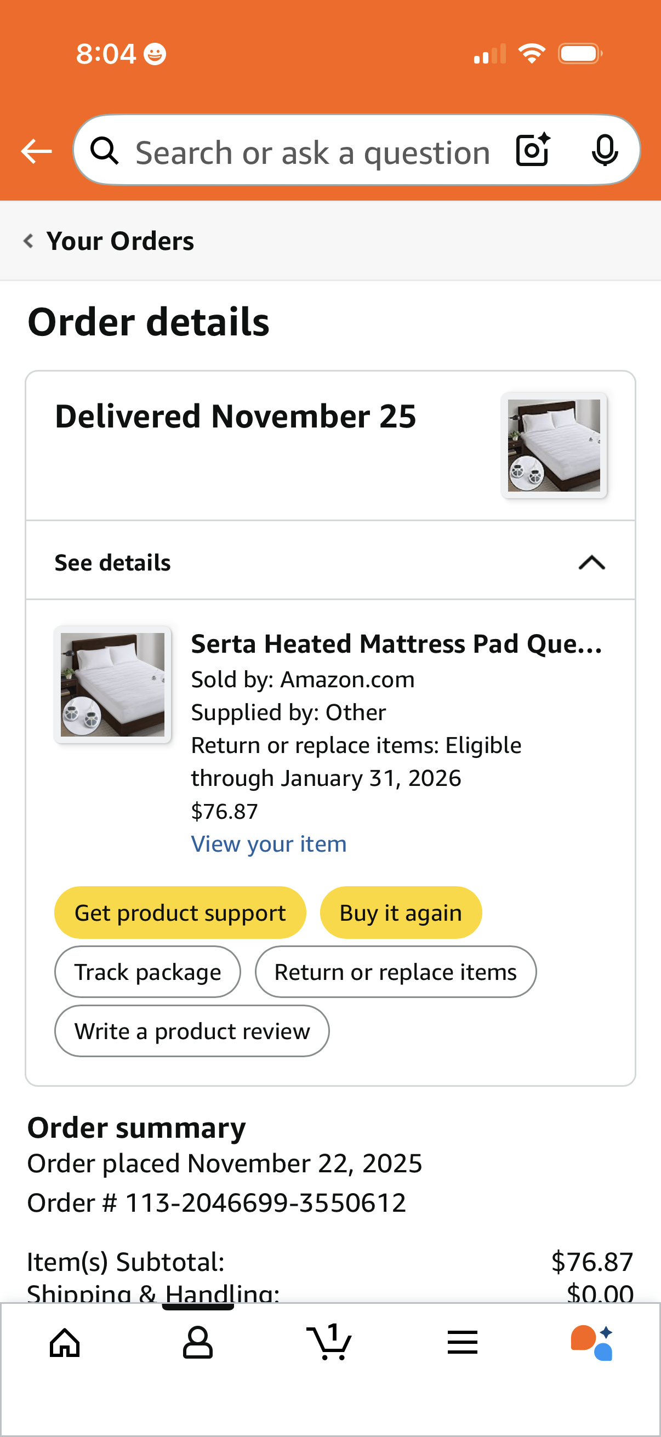Open the shopping cart icon

(x=329, y=1341)
